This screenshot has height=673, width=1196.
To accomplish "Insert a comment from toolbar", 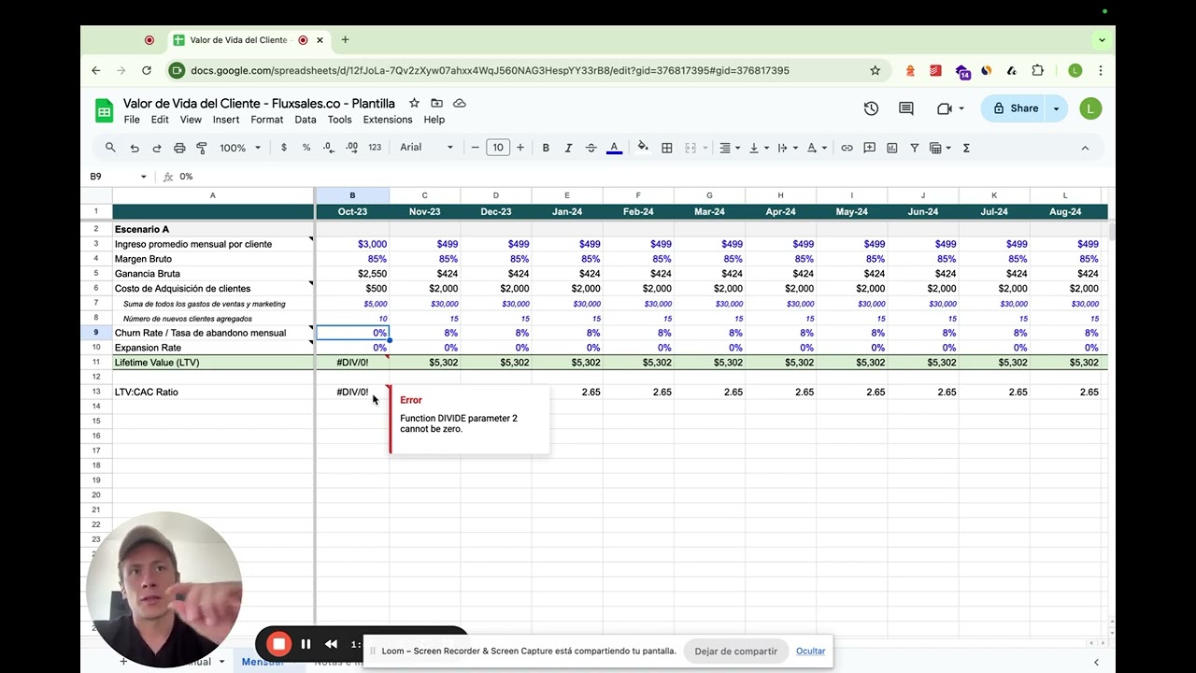I will pyautogui.click(x=870, y=148).
